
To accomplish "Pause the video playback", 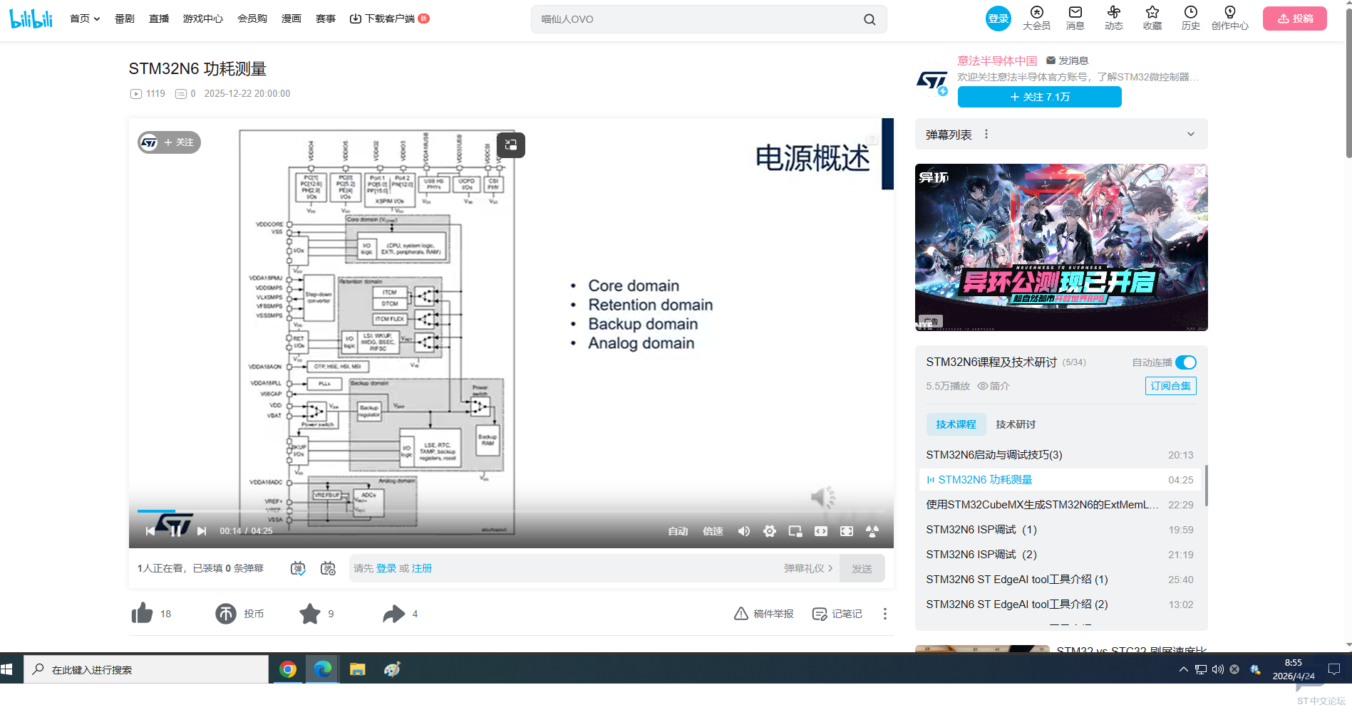I will (x=175, y=531).
